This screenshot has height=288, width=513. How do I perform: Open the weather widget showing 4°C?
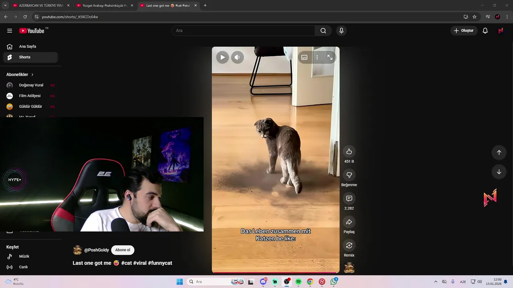coord(14,282)
